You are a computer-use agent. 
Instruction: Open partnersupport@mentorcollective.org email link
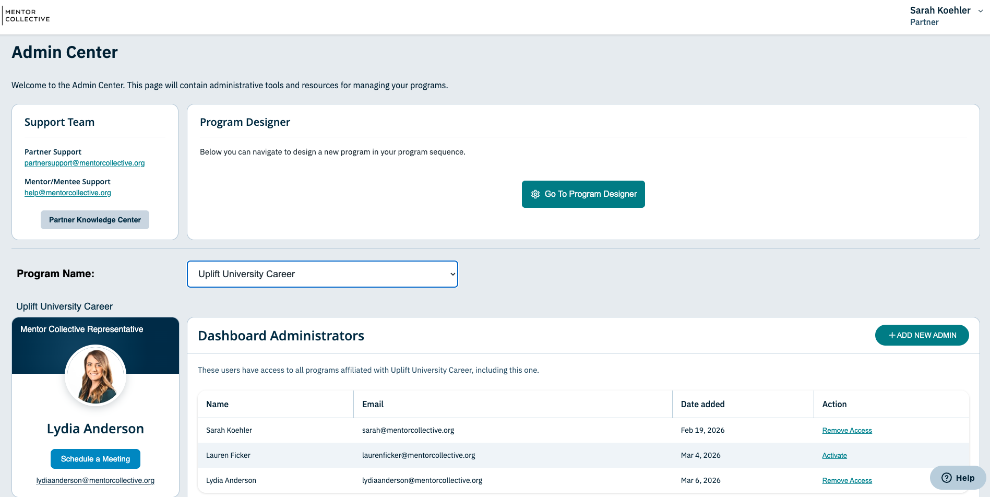[x=85, y=163]
